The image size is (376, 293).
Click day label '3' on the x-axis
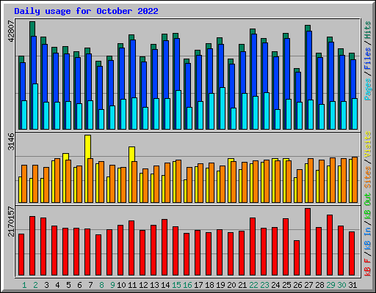coord(46,285)
